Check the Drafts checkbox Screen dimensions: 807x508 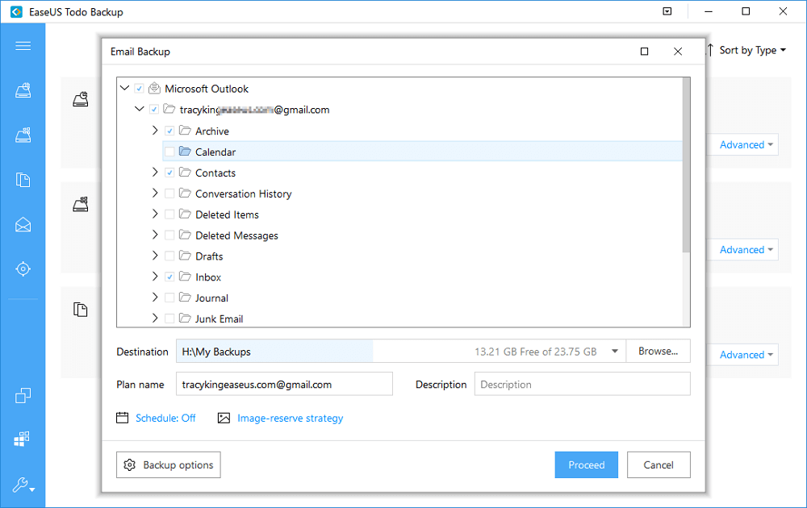pos(169,256)
